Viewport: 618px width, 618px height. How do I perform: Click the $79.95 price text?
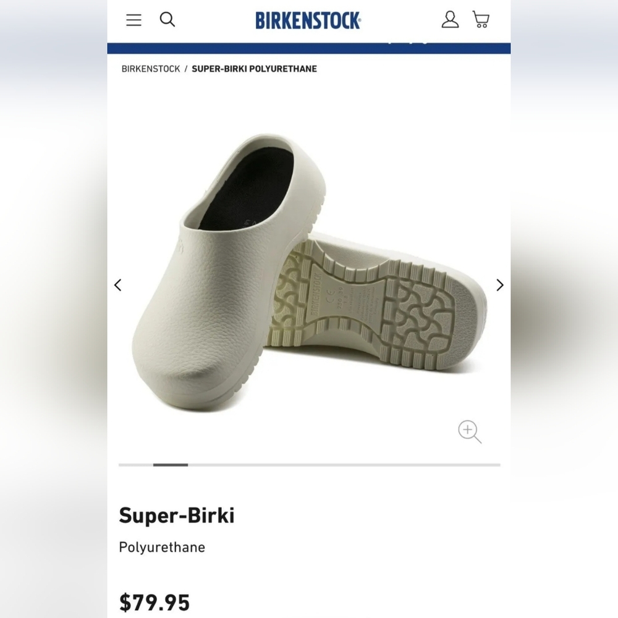154,601
